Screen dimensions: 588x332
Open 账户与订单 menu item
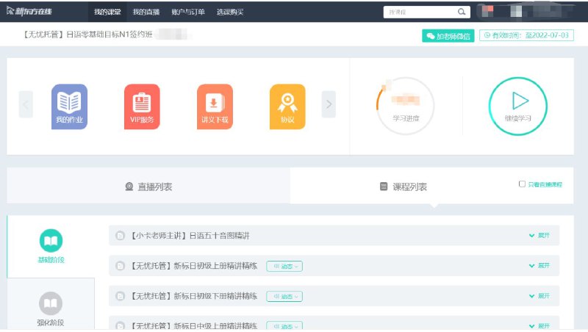188,12
